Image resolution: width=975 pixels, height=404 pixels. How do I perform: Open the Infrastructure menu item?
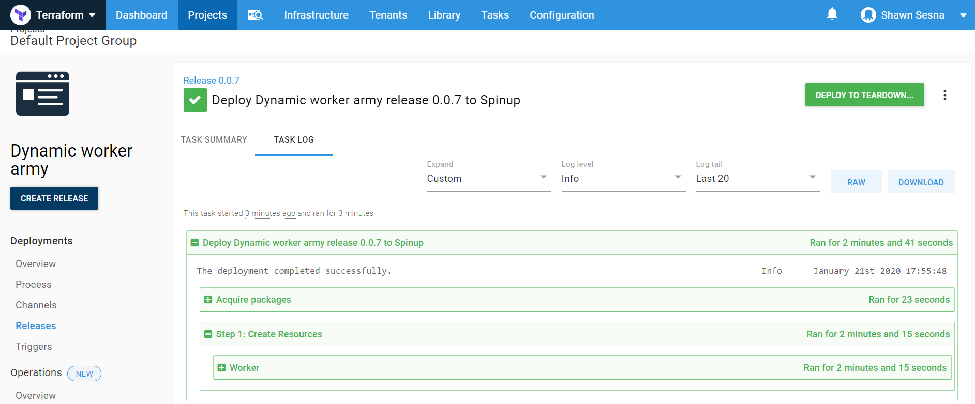click(x=316, y=15)
